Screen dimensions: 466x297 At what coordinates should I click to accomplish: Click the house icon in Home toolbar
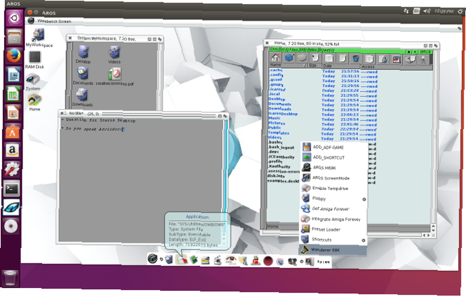pyautogui.click(x=275, y=57)
